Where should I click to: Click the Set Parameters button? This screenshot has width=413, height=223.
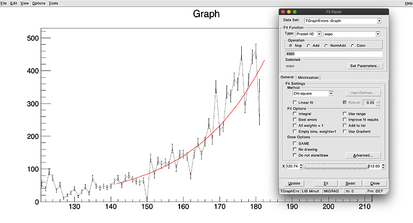pyautogui.click(x=365, y=66)
